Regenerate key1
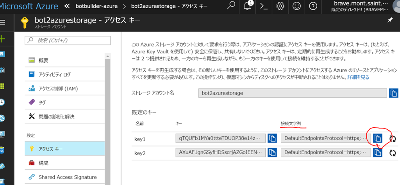Screen dimensions: 400x185 point(393,139)
